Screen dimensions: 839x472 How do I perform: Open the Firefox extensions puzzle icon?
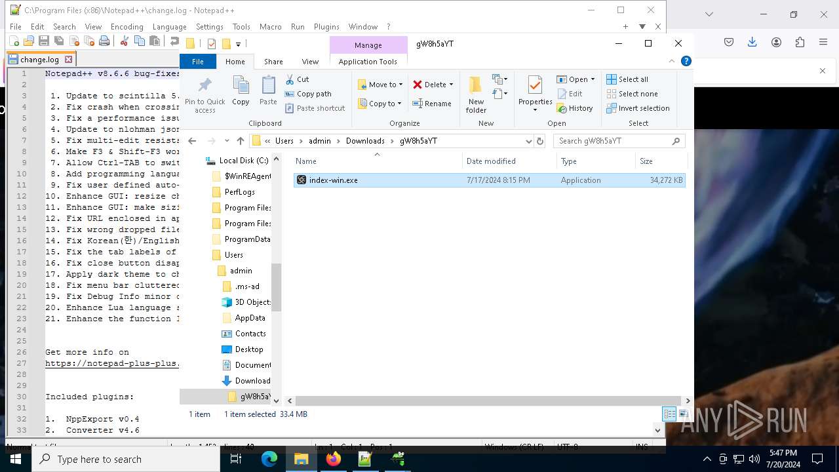point(800,42)
